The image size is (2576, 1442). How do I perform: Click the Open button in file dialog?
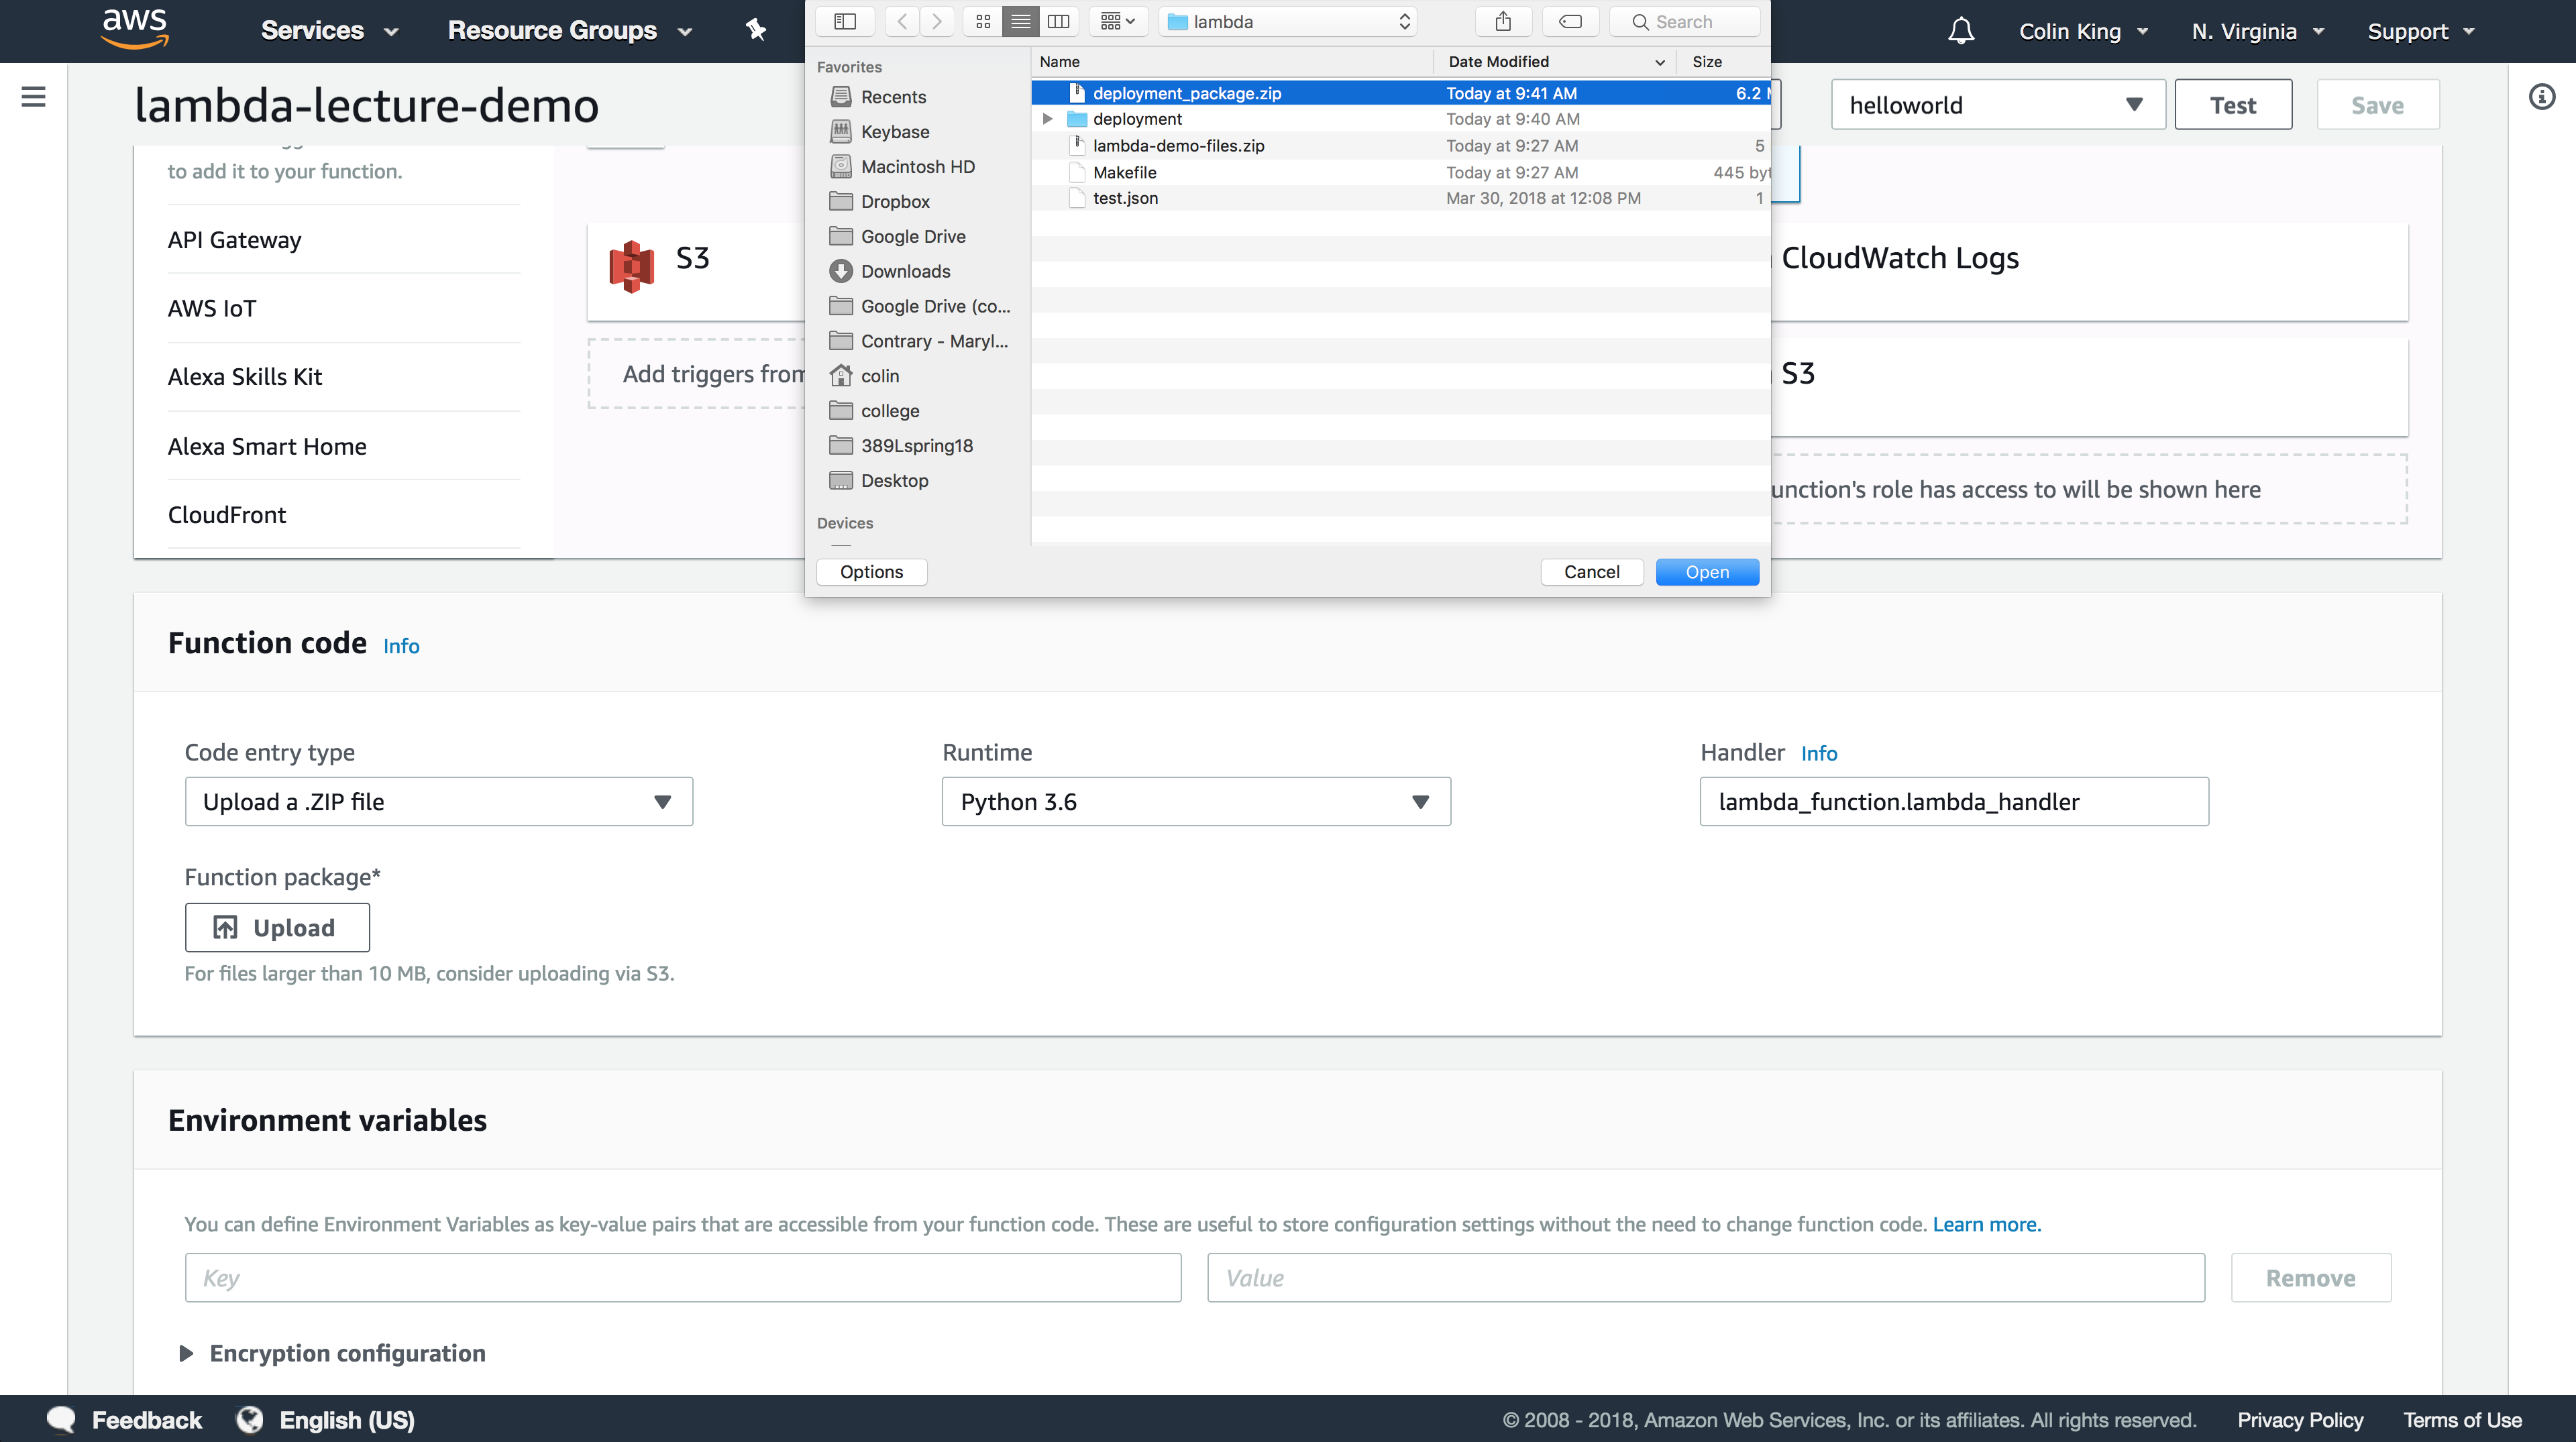tap(1706, 572)
